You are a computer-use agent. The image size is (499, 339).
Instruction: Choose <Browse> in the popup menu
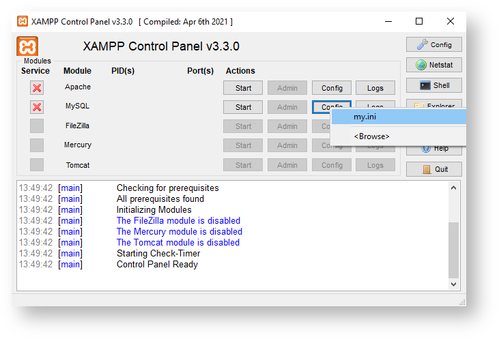pyautogui.click(x=371, y=136)
